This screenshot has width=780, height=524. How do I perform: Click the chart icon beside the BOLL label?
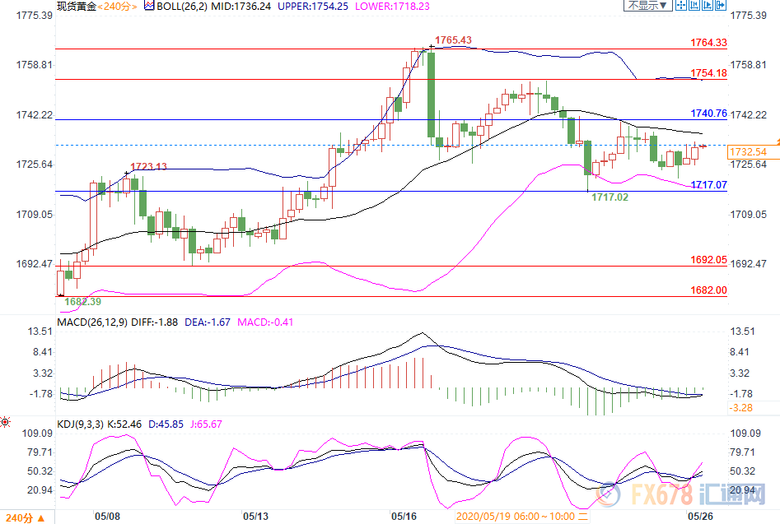[x=148, y=5]
